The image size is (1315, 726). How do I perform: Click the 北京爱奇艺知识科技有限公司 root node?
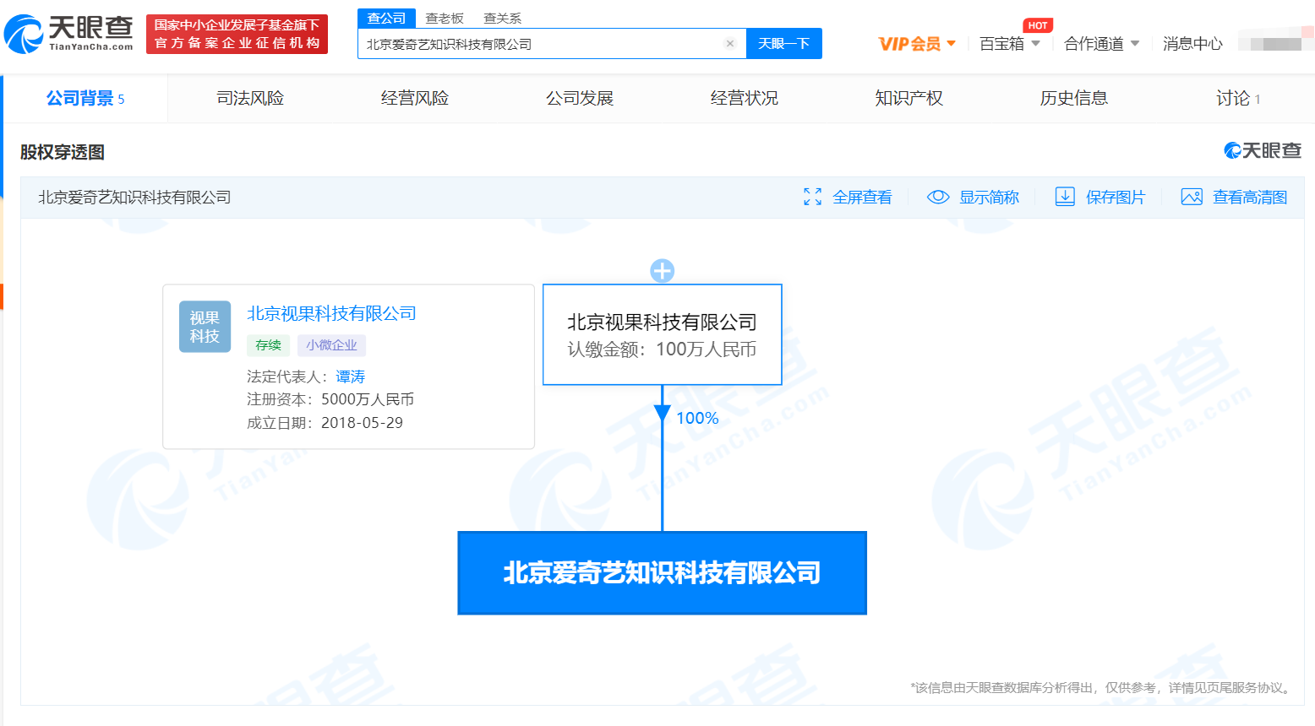663,573
